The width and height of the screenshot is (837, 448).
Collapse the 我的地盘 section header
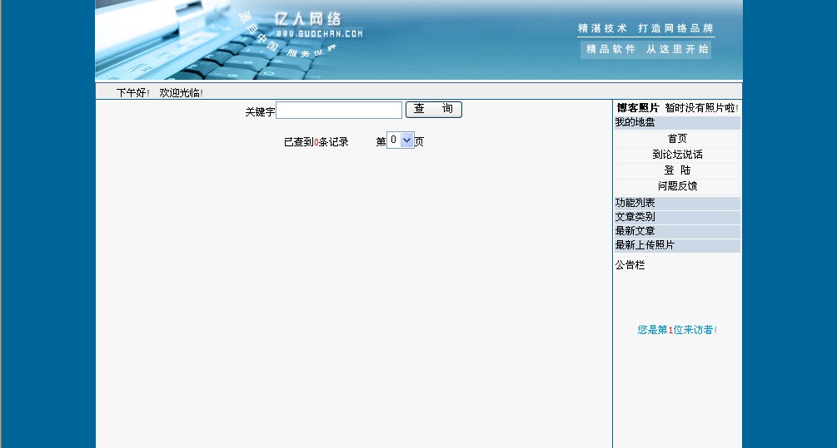click(x=635, y=123)
